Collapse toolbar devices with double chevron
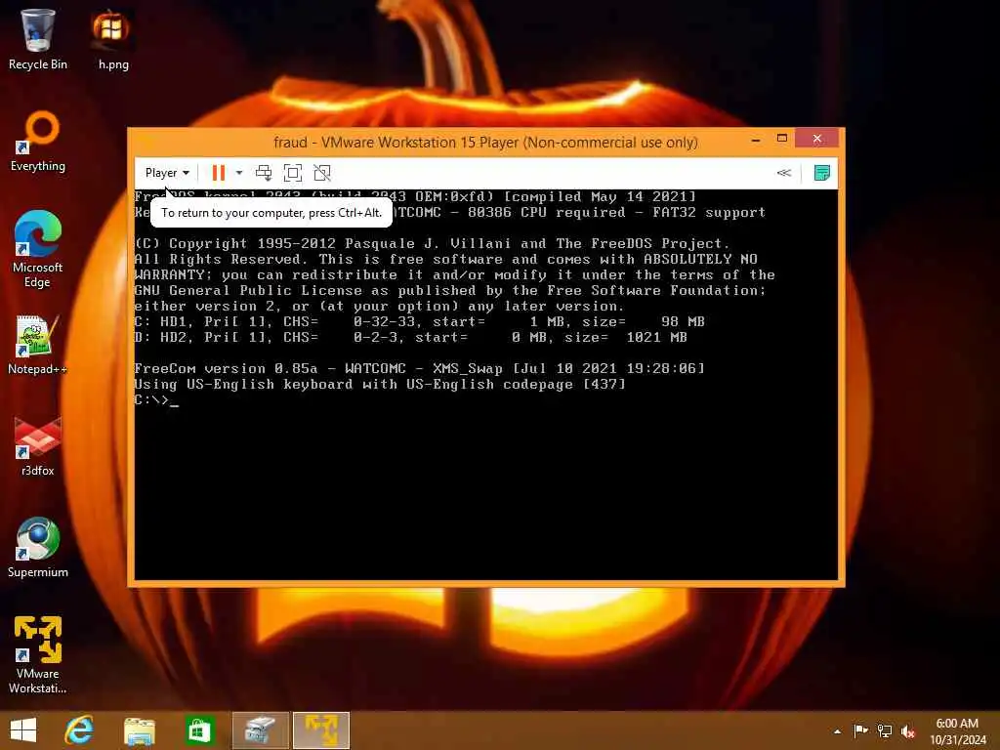Screen dimensions: 1000x750 [x=784, y=173]
